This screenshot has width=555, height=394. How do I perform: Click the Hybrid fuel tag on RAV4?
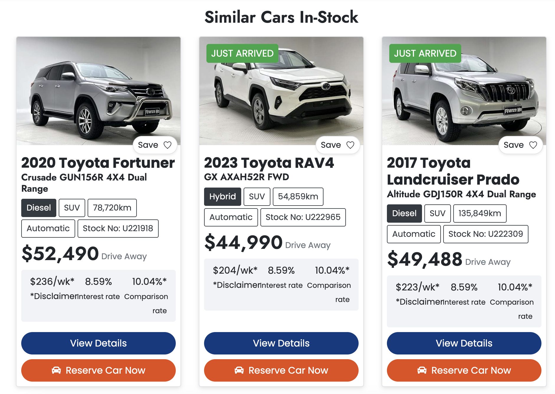pyautogui.click(x=223, y=197)
